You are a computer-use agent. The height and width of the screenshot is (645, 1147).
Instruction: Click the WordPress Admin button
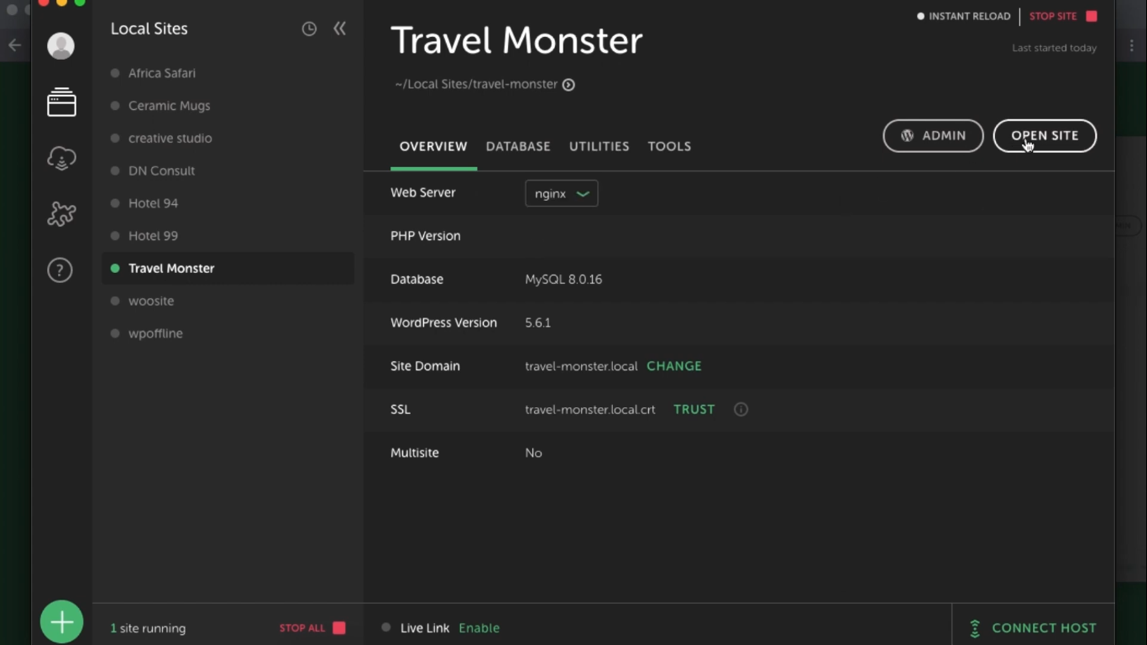point(933,136)
